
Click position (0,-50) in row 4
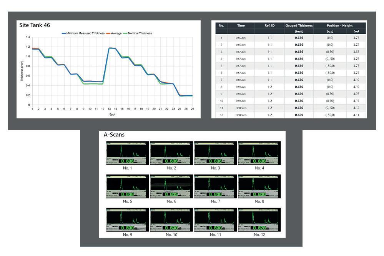(330, 59)
